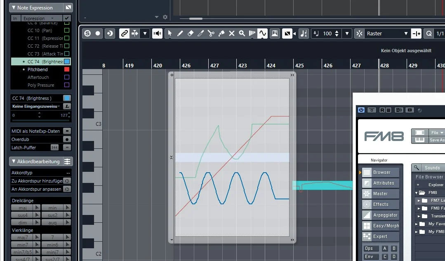Open FM8 Arpeggiator navigator tab

381,215
